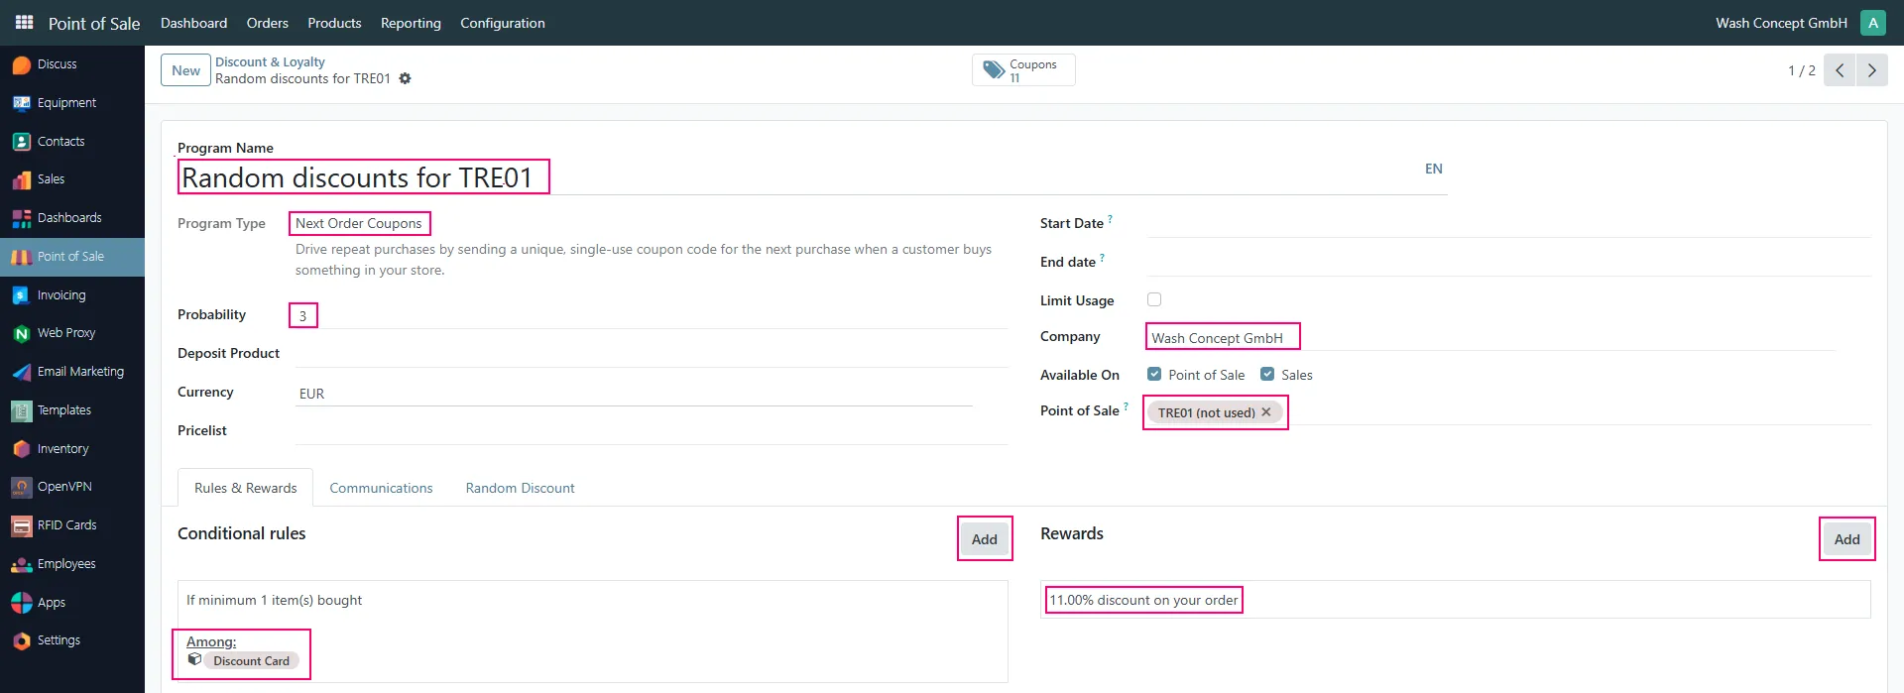Screen dimensions: 1904x693
Task: Open the apps grid menu icon
Action: [x=24, y=22]
